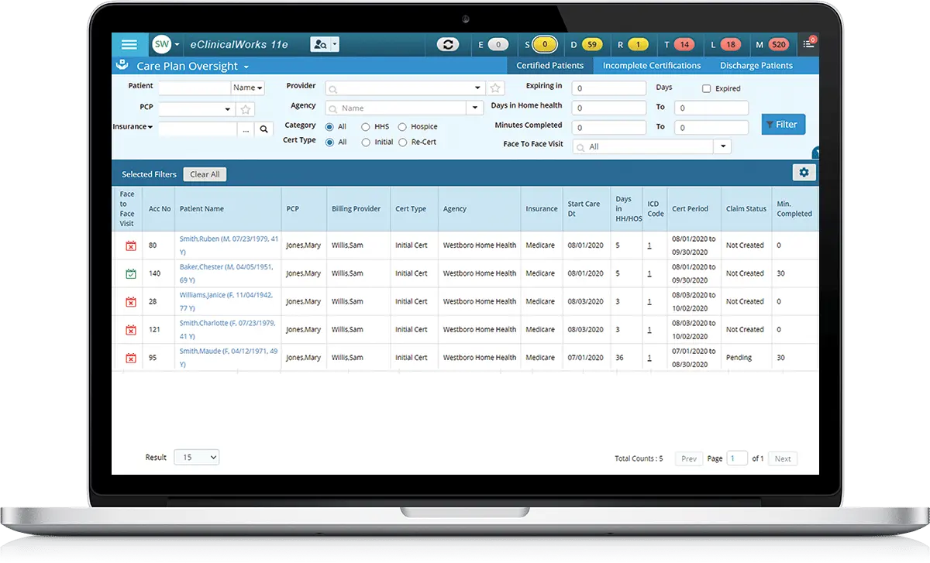Screen dimensions: 930x563
Task: Click the Page number input field
Action: (735, 458)
